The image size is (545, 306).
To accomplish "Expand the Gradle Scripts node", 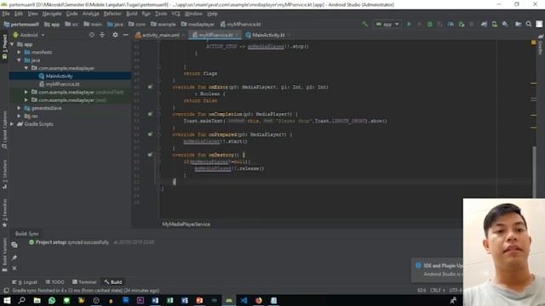I will tap(12, 124).
